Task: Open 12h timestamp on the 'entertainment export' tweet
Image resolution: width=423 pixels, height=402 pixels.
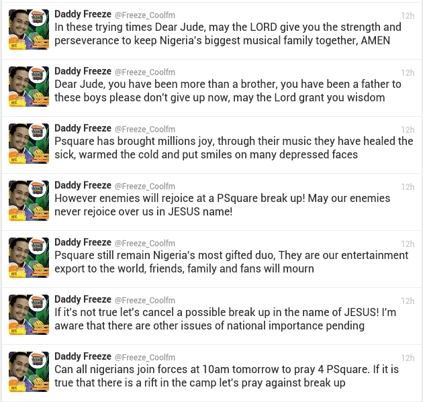Action: [x=408, y=244]
